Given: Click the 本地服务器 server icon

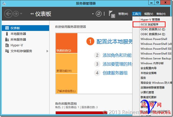Looking at the screenshot, I should pyautogui.click(x=7, y=34).
